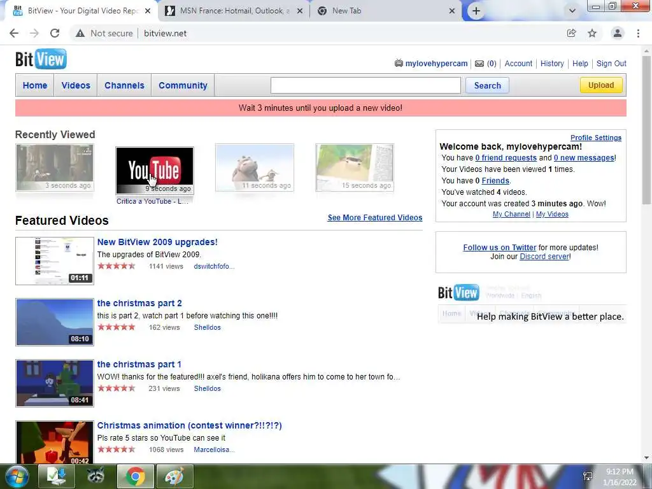
Task: Click the browser forward arrow
Action: point(34,33)
